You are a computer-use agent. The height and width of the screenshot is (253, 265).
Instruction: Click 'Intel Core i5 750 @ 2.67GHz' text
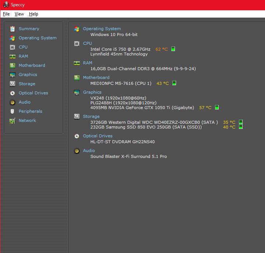pos(120,49)
